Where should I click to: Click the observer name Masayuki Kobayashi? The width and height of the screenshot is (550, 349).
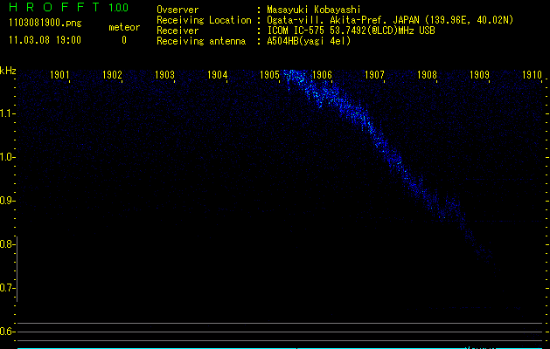pos(314,10)
